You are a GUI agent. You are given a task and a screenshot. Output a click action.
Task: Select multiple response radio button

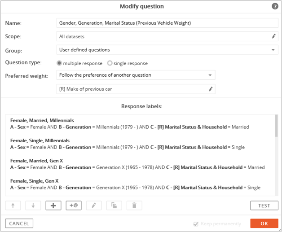point(59,63)
